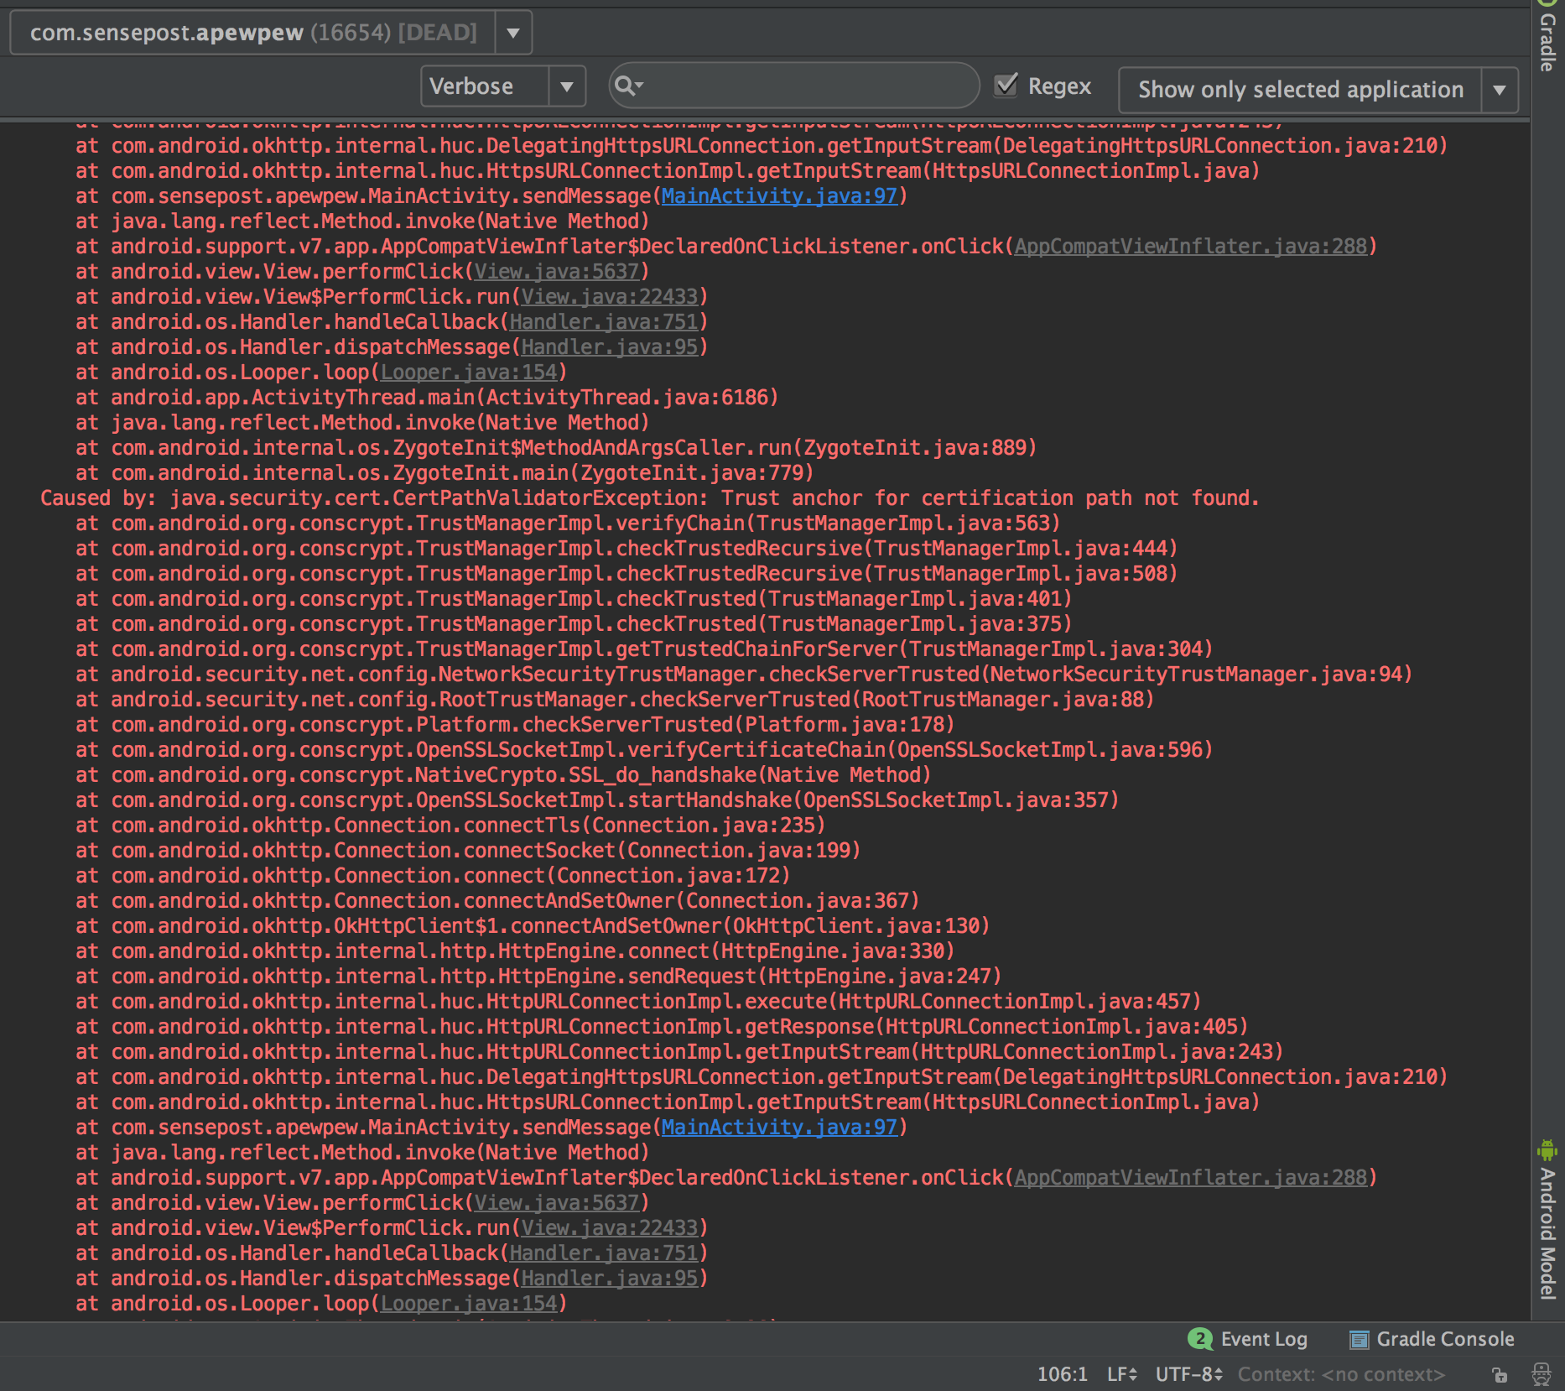Click the Android robot icon above Android Model
The image size is (1565, 1391).
coord(1547,1149)
